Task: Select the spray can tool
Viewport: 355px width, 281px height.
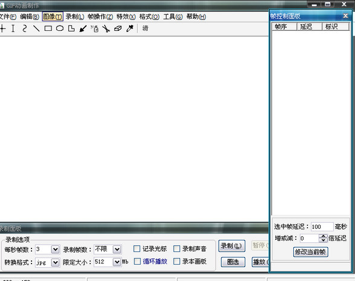Action: pyautogui.click(x=95, y=28)
